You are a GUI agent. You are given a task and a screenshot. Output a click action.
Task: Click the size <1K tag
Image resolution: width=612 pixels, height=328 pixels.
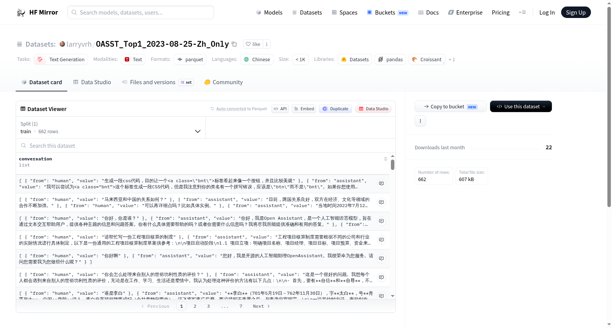(x=300, y=59)
